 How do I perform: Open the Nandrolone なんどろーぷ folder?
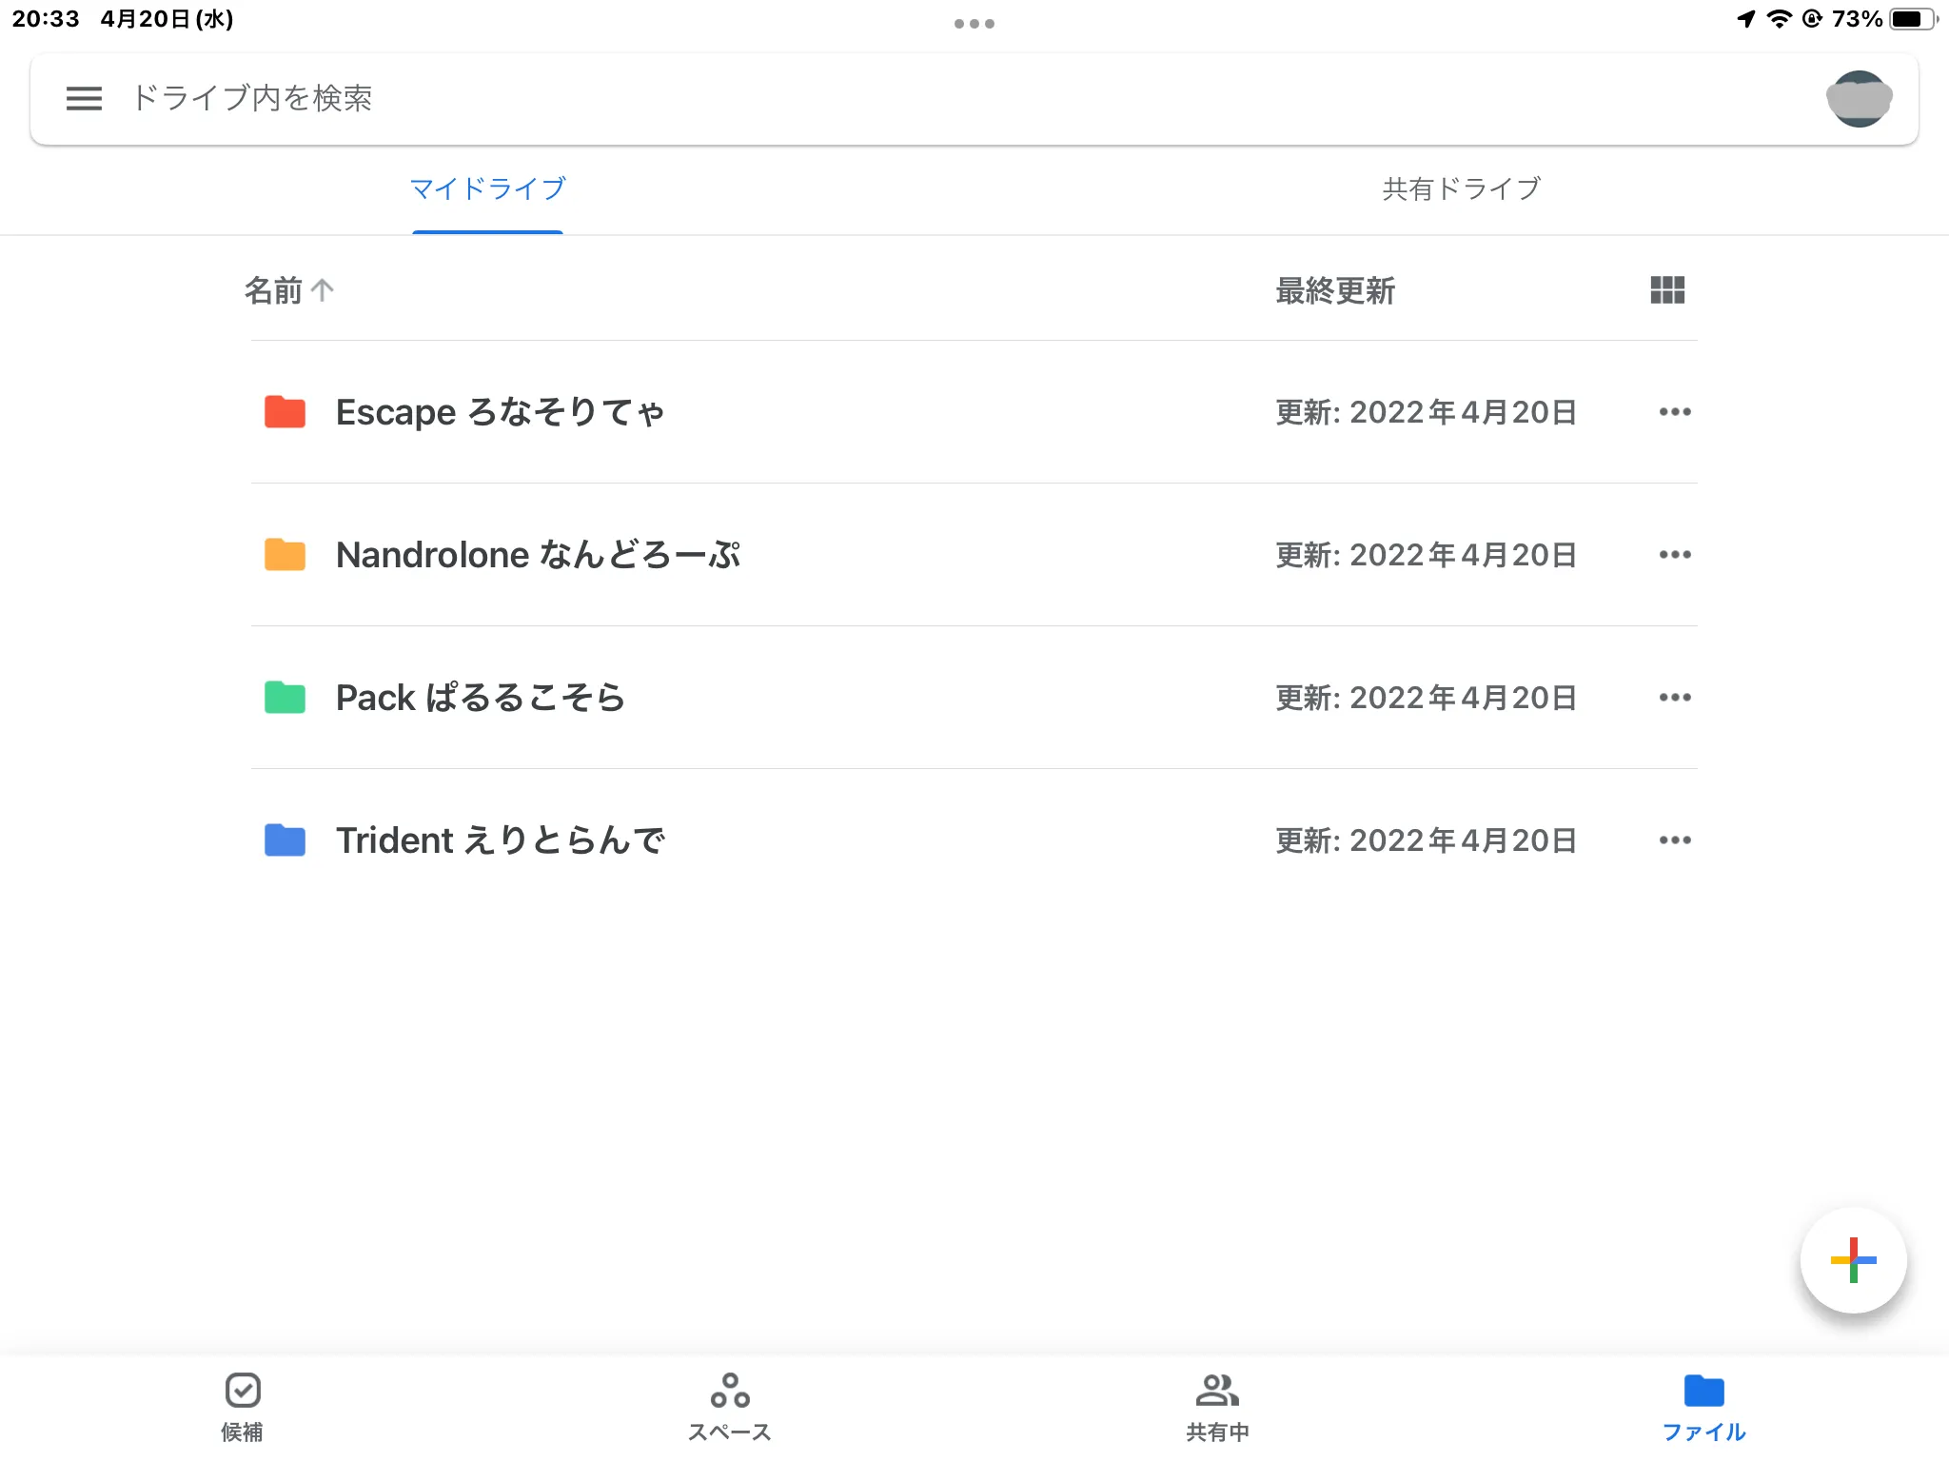click(x=537, y=555)
